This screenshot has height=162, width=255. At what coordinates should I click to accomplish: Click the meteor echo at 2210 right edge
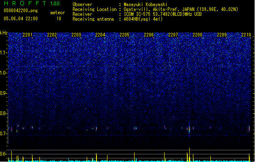(249, 128)
